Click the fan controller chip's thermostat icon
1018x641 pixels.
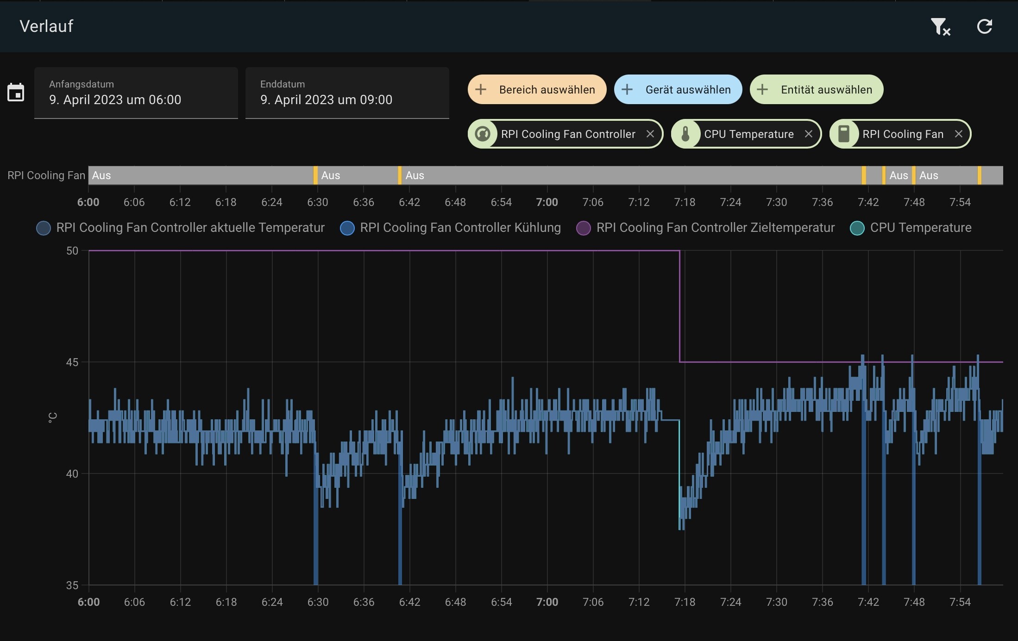point(483,134)
